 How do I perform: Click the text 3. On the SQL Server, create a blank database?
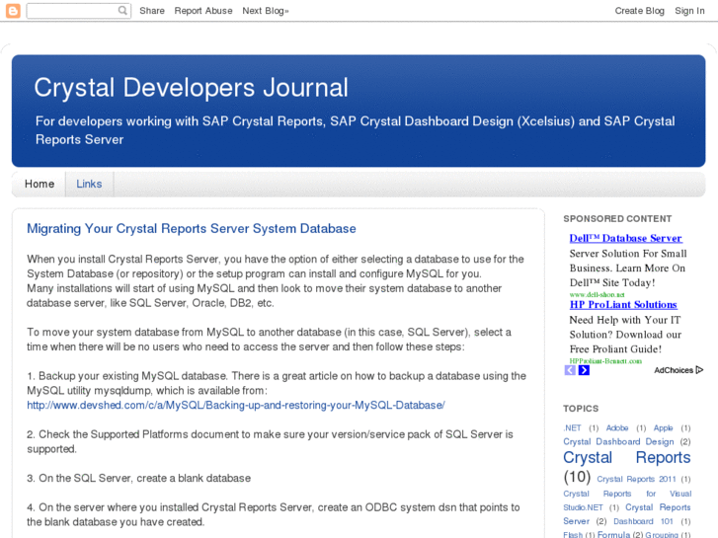(x=138, y=478)
